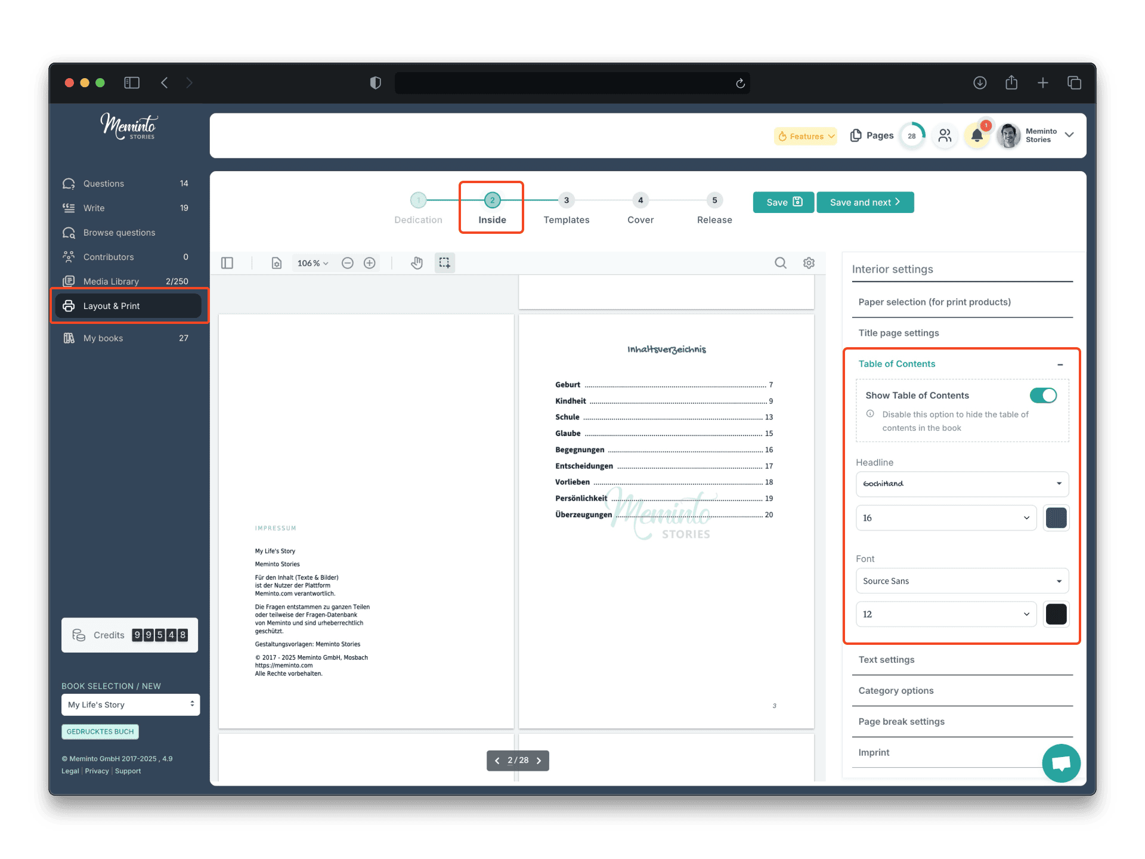Pick the headline color swatch
Viewport: 1145px width, 859px height.
[x=1056, y=518]
